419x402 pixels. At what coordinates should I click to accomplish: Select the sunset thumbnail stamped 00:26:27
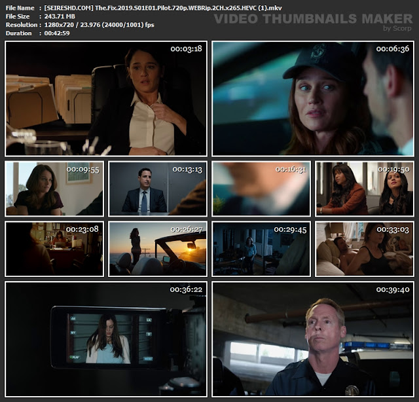pyautogui.click(x=158, y=249)
